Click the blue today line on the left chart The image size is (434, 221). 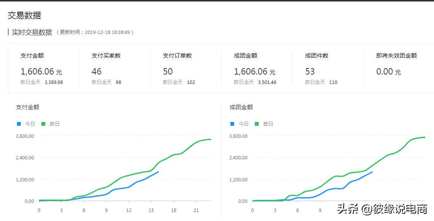[140, 181]
